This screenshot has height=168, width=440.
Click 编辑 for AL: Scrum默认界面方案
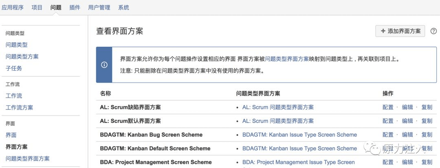click(x=407, y=121)
